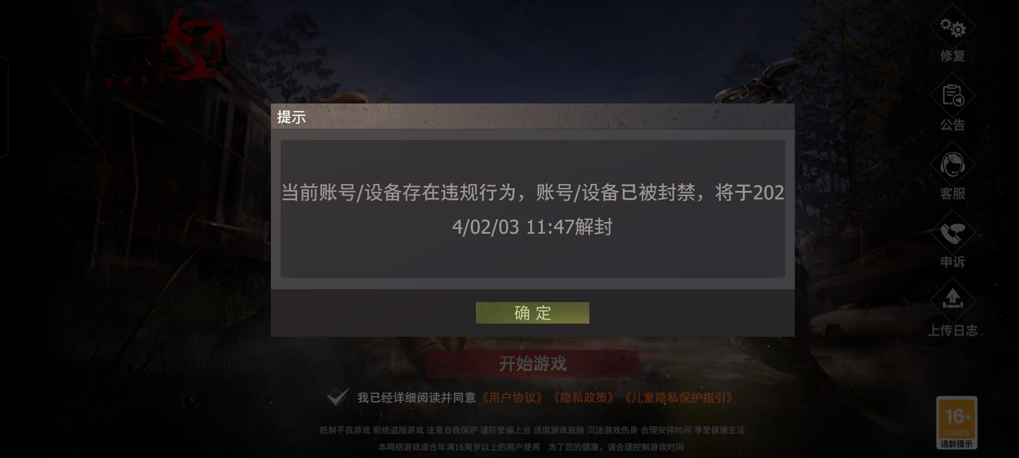Screen dimensions: 1019x458
Task: Contact 客服 via headset icon
Action: 952,165
